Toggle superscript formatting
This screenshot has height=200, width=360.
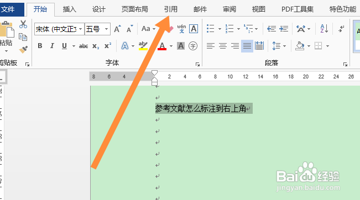tap(108, 46)
